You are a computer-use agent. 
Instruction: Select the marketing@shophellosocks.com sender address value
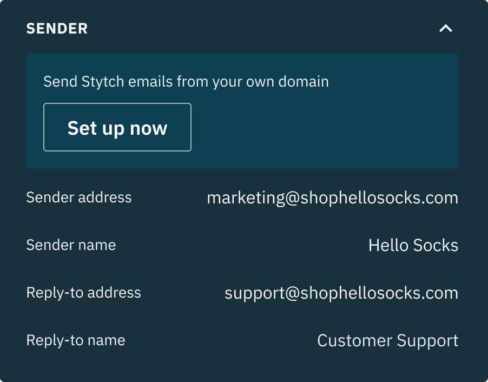coord(333,198)
